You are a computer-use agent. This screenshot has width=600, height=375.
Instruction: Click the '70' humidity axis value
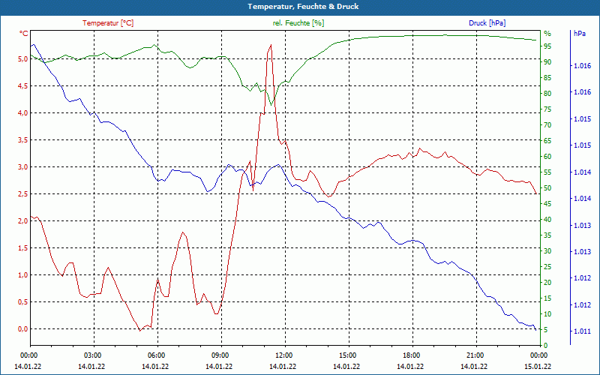[x=547, y=125]
